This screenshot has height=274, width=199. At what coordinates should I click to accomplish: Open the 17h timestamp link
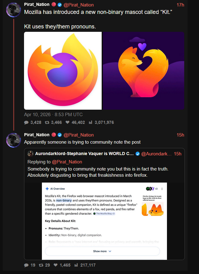click(181, 5)
